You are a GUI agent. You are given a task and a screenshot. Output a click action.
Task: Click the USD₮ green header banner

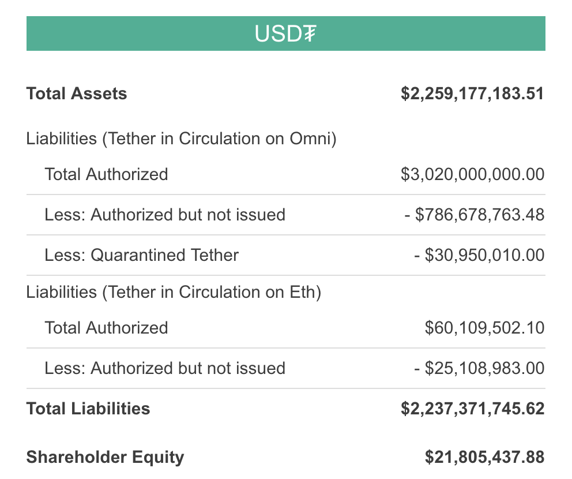pyautogui.click(x=285, y=33)
